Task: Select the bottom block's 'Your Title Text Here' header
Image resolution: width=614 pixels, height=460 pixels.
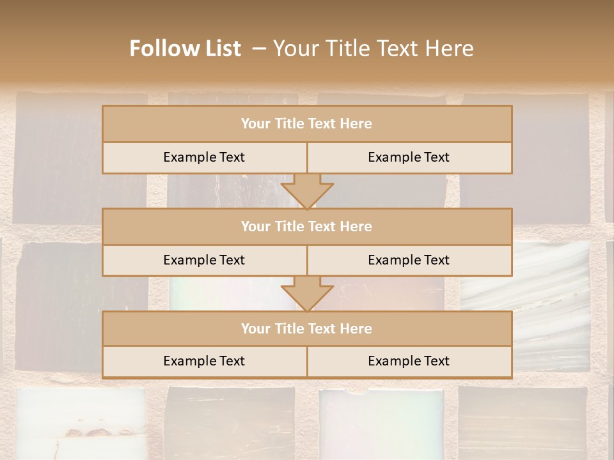Action: [x=306, y=328]
